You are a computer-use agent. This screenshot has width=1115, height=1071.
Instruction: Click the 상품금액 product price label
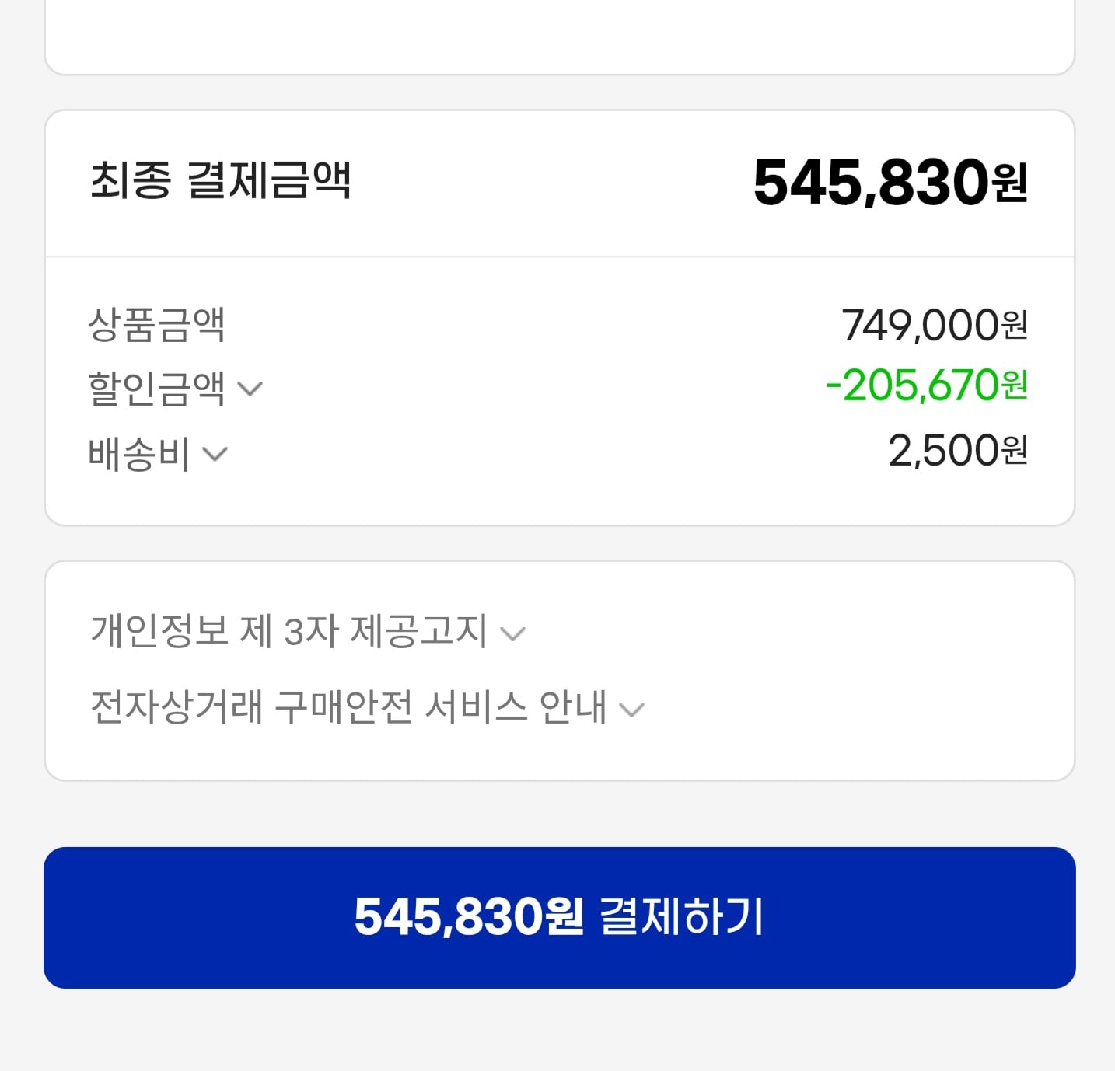(x=156, y=326)
